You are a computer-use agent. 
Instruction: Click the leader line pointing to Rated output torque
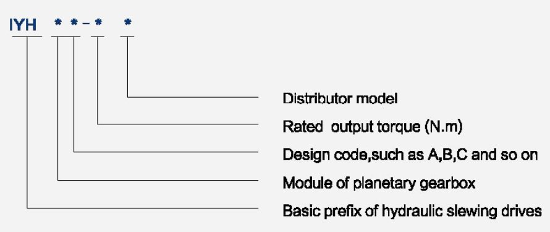tap(178, 124)
